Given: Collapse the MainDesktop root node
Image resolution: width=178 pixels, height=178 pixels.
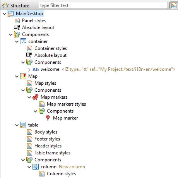Looking at the screenshot, I should coord(5,14).
